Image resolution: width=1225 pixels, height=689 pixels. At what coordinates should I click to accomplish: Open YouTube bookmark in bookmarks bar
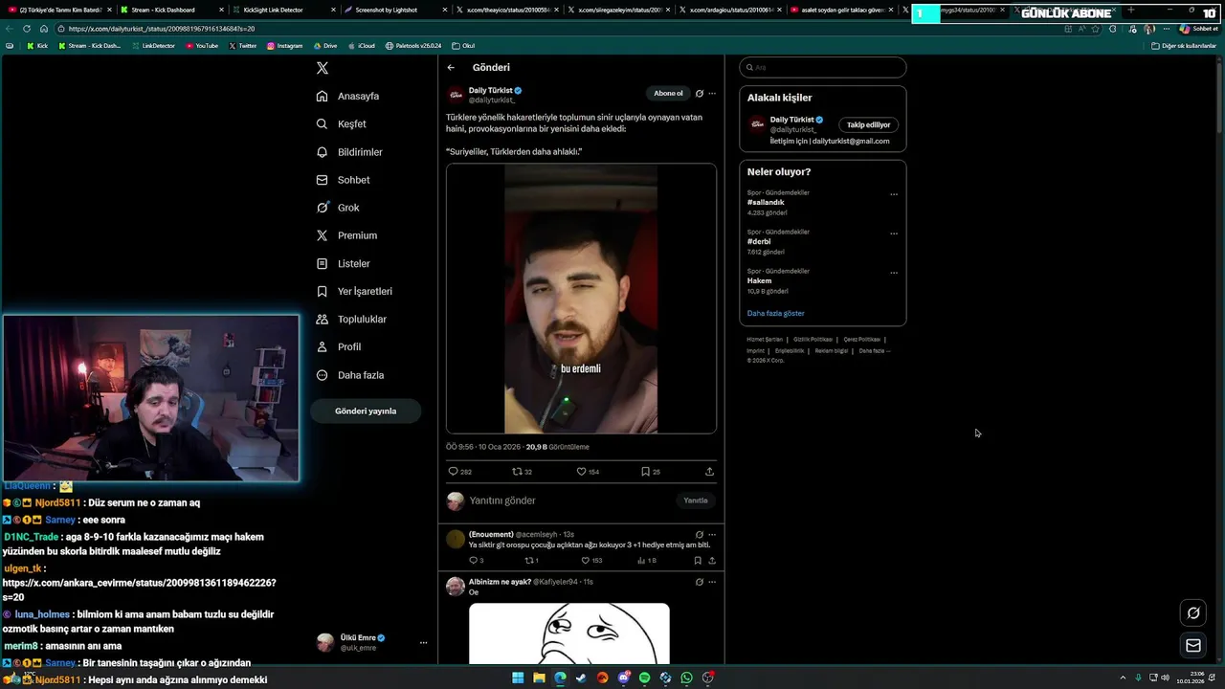coord(202,46)
